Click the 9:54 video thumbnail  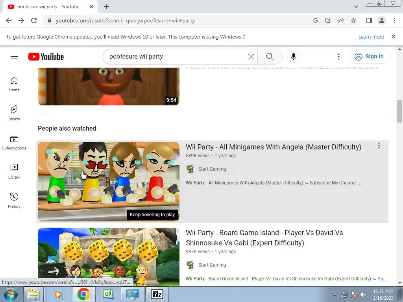click(109, 86)
